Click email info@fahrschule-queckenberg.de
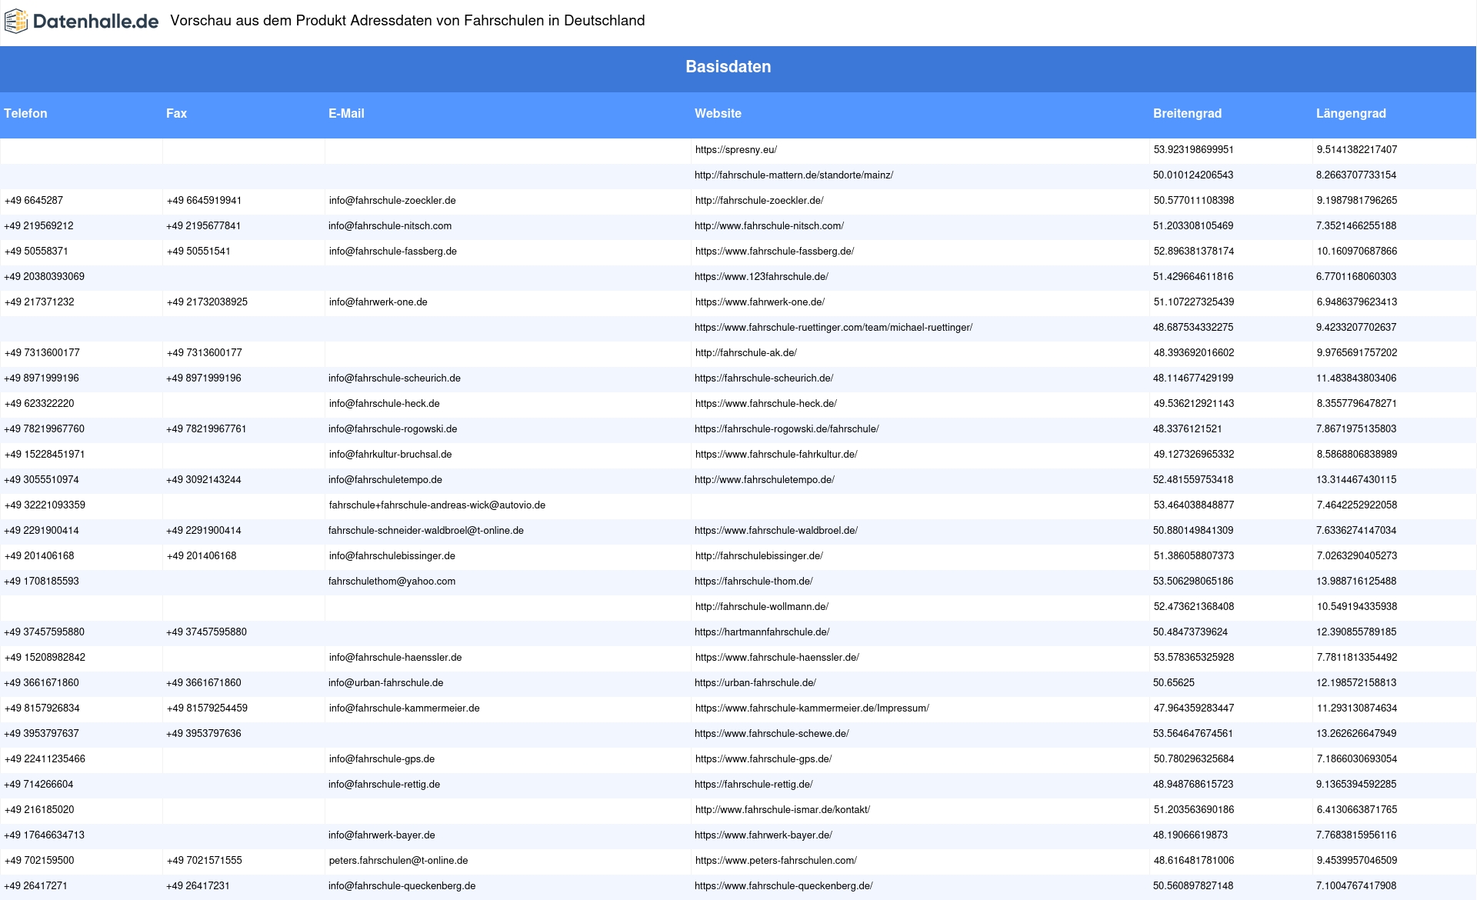1477x900 pixels. [x=402, y=886]
